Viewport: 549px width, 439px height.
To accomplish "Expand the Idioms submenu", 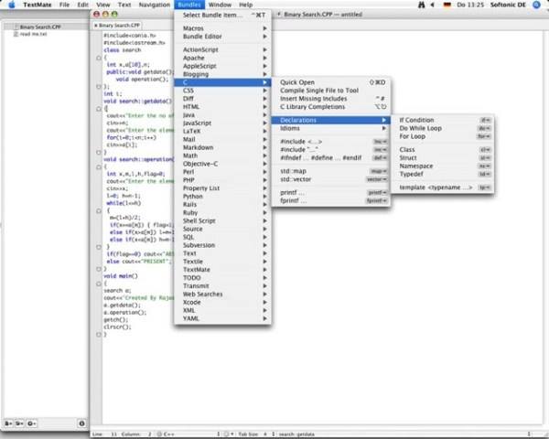I will 331,128.
